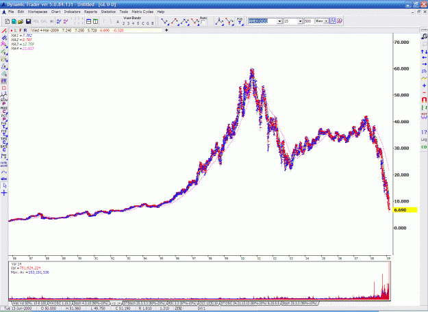This screenshot has height=312, width=428.
Task: Toggle the L button on info bar
Action: click(16, 30)
